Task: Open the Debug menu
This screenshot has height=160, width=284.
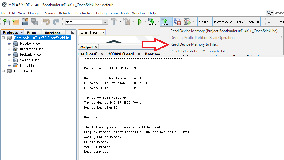Action: pos(101,13)
